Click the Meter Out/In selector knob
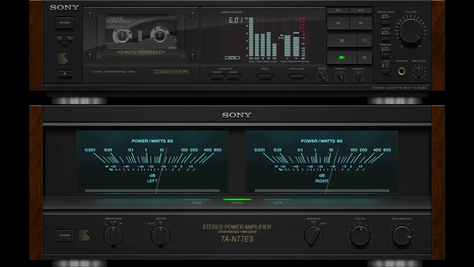 click(x=160, y=235)
